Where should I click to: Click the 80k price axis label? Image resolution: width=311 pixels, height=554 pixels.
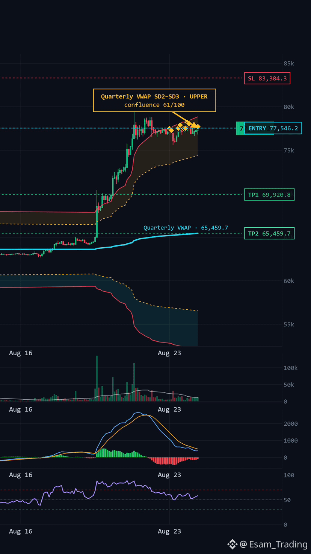(x=289, y=107)
